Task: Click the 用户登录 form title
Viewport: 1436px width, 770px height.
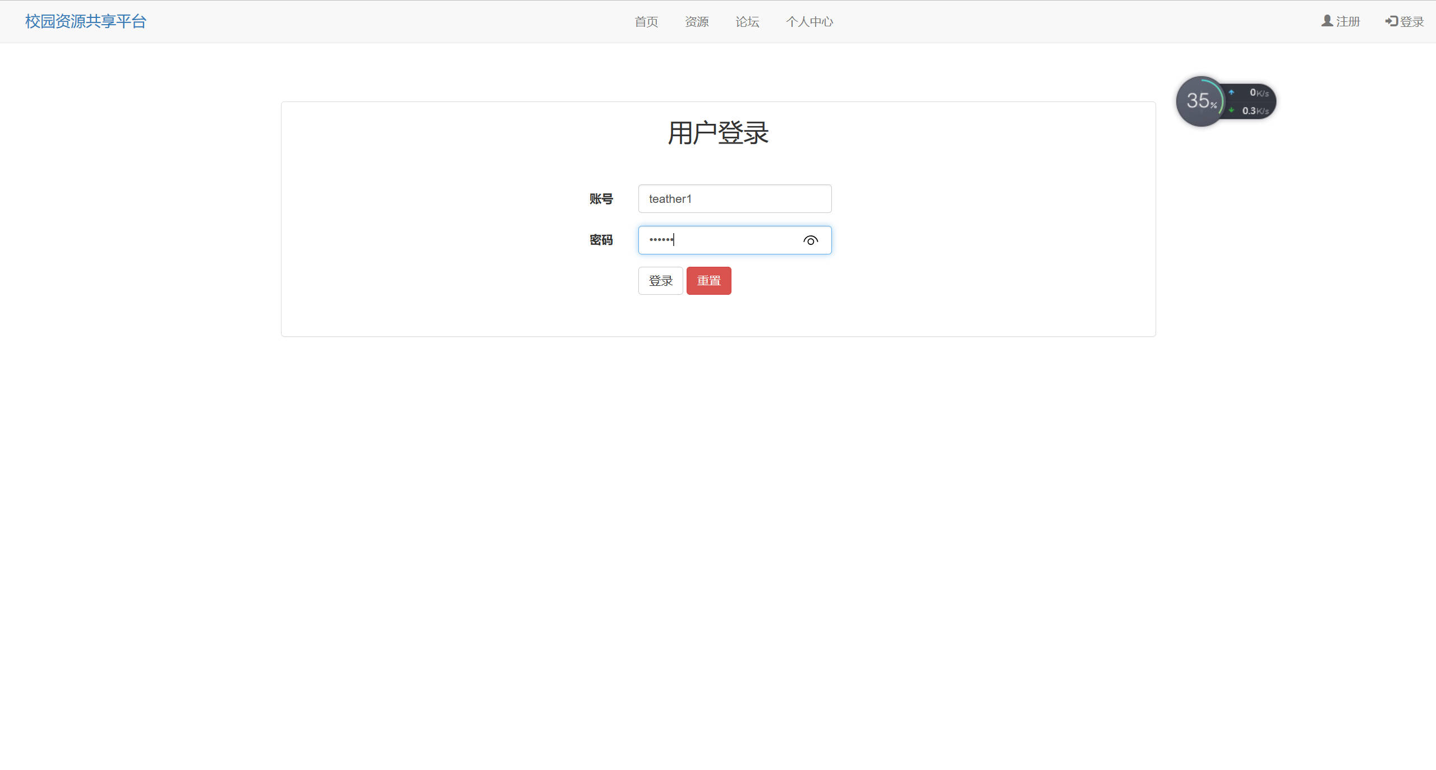Action: [x=718, y=133]
